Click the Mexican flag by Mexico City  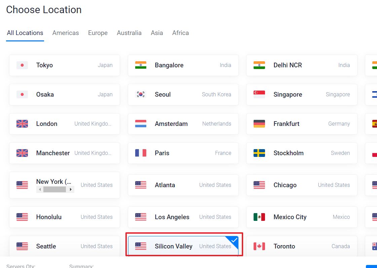click(259, 217)
